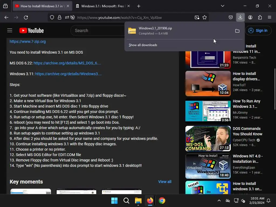The image size is (276, 207).
Task: Go to YouTube home via logo
Action: click(x=32, y=30)
